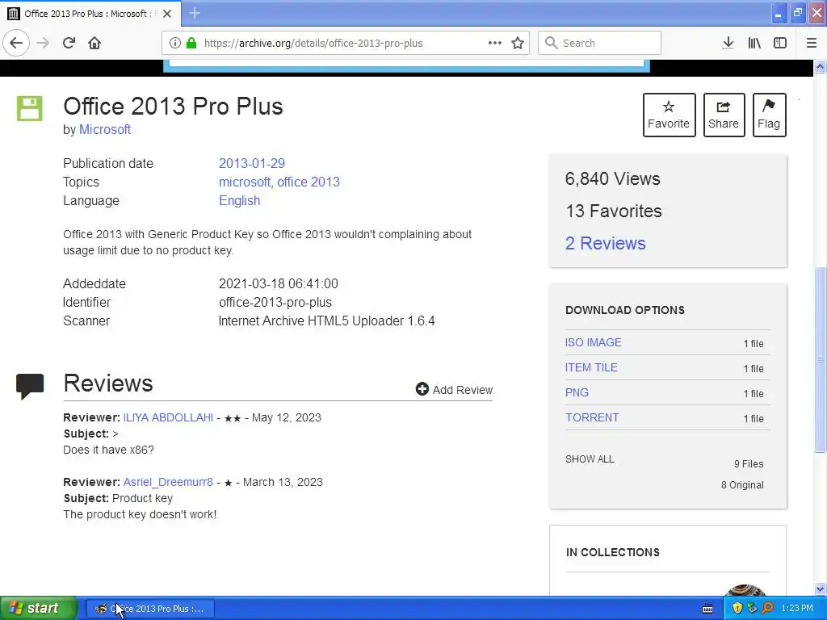Click the collection thumbnail under In Collections

pos(745,590)
